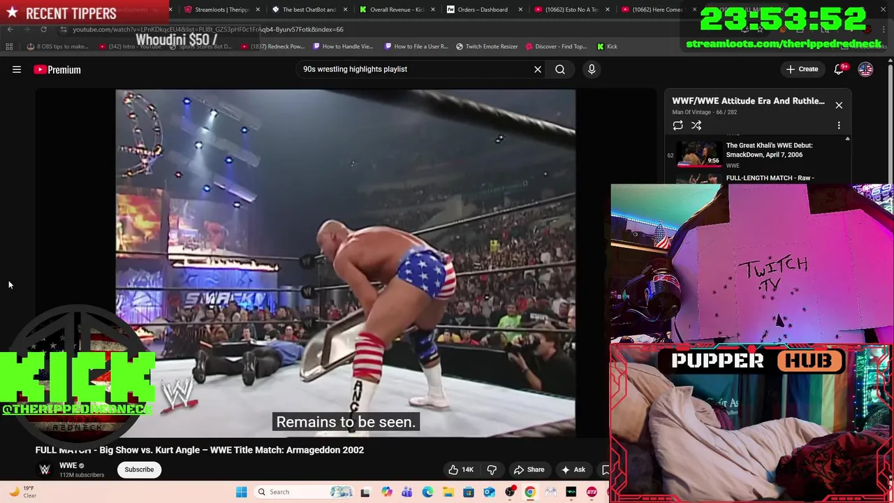
Task: Share this video
Action: pos(529,469)
